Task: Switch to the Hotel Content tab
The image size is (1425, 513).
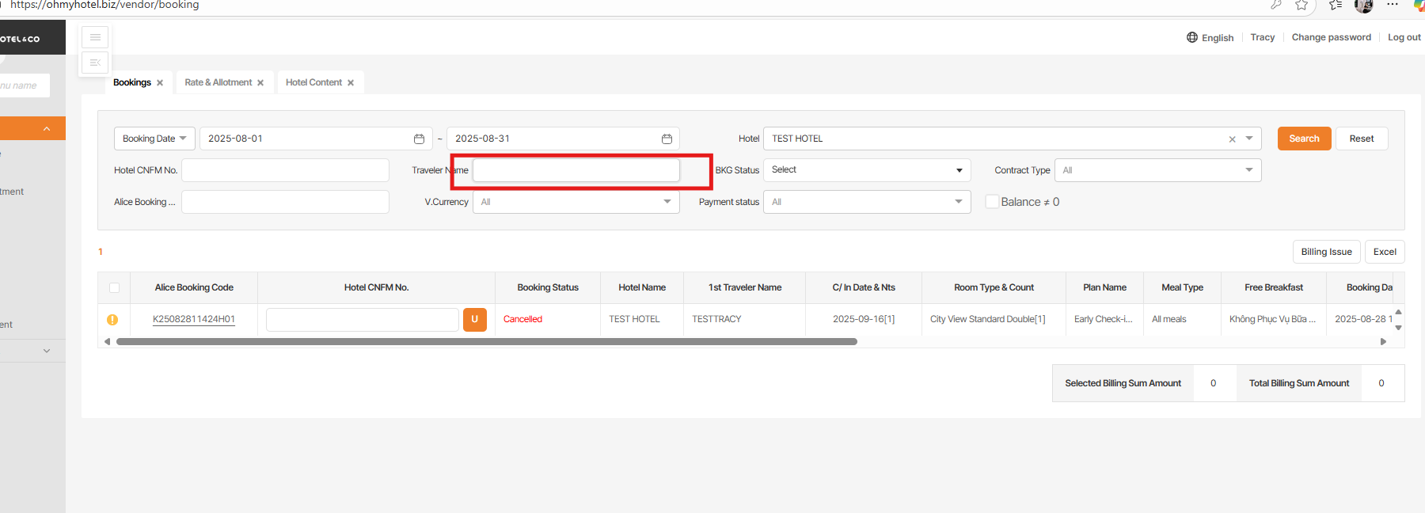Action: [x=313, y=82]
